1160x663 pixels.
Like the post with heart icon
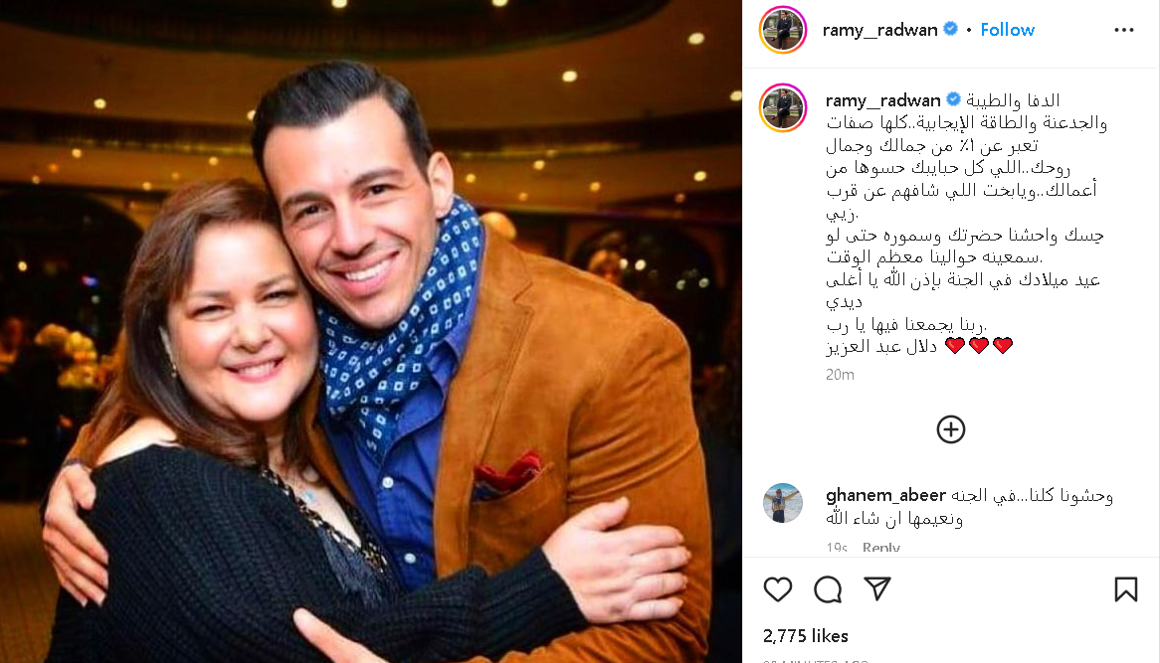(x=778, y=589)
